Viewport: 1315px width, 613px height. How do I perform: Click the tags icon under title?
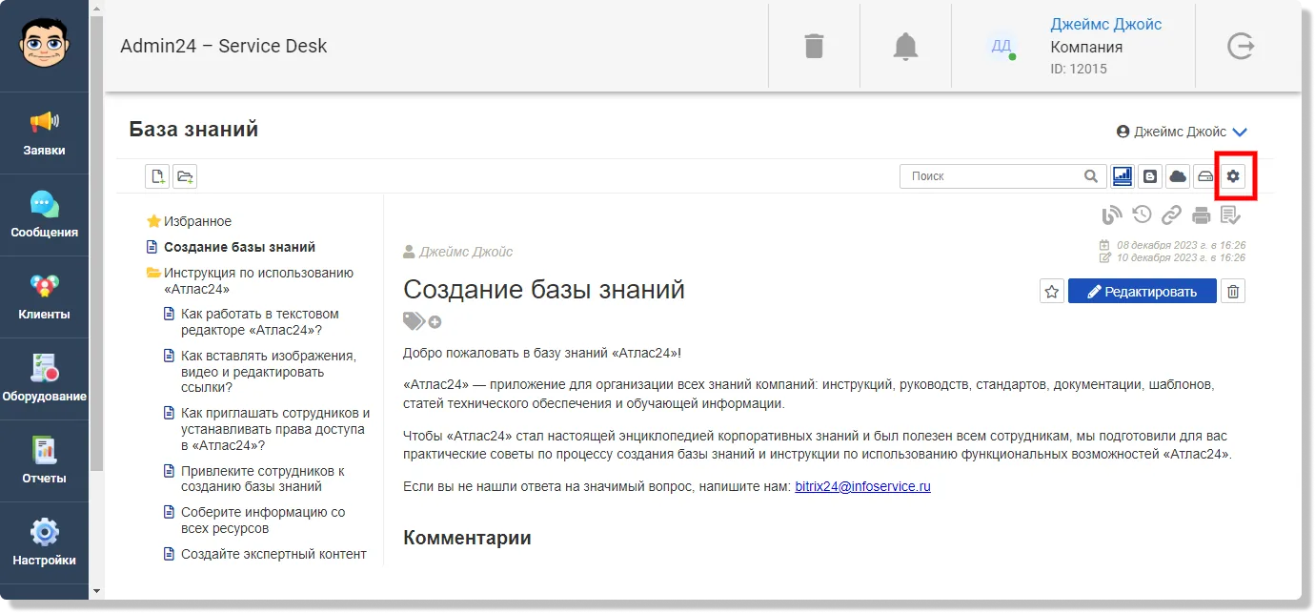414,321
